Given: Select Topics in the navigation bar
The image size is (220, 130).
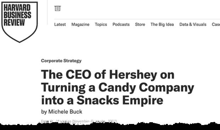Looking at the screenshot, I should [x=101, y=24].
